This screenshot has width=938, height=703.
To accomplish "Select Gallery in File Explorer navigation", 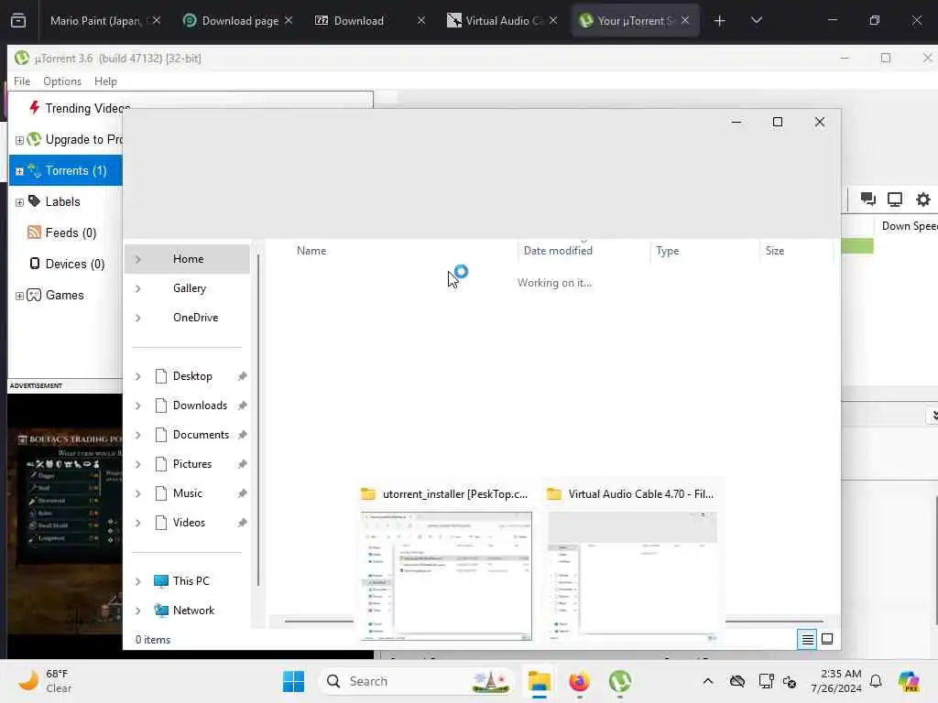I will coord(190,288).
